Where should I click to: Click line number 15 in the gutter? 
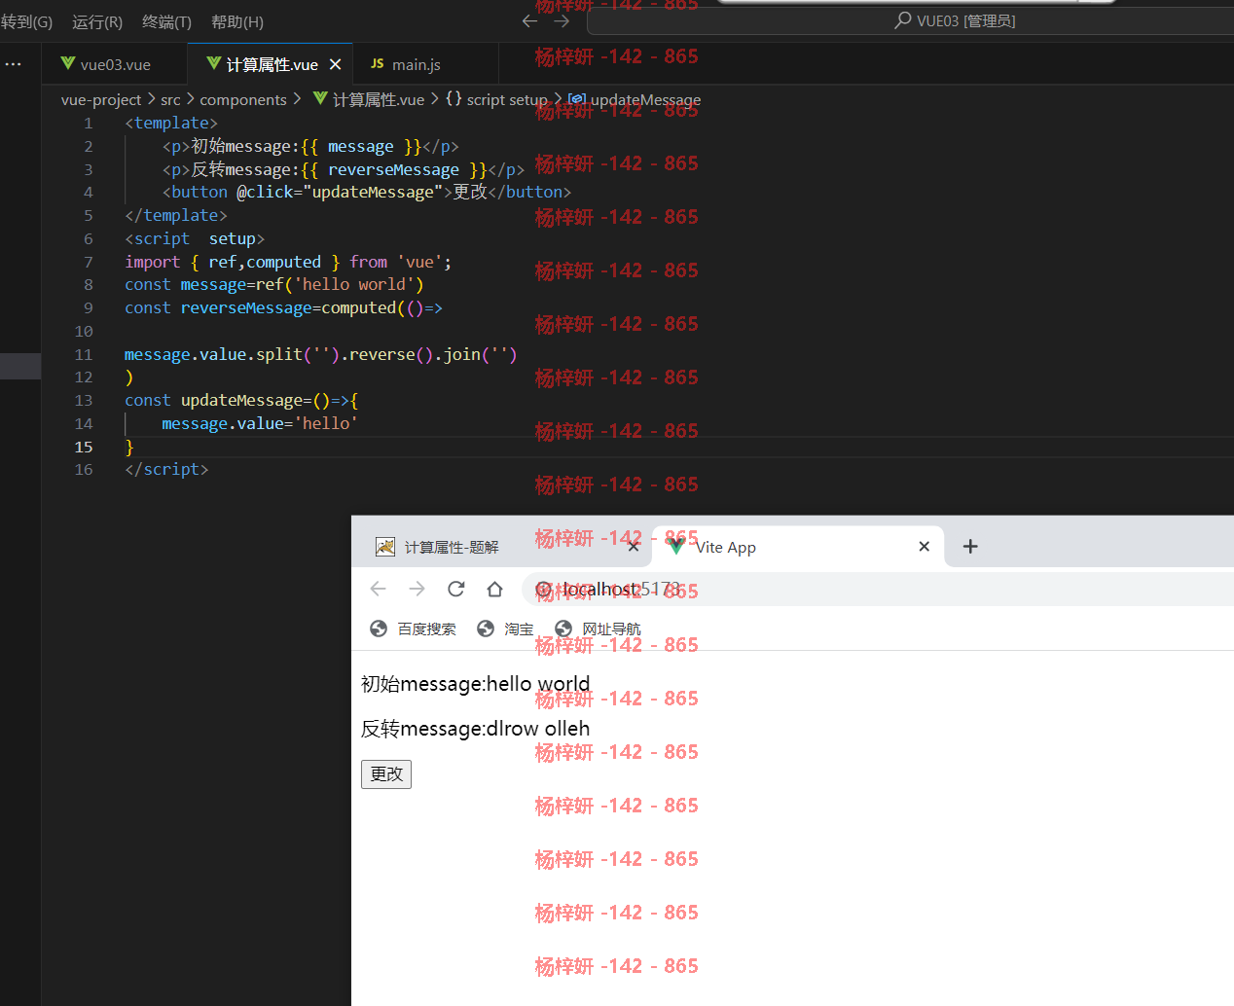pos(84,448)
